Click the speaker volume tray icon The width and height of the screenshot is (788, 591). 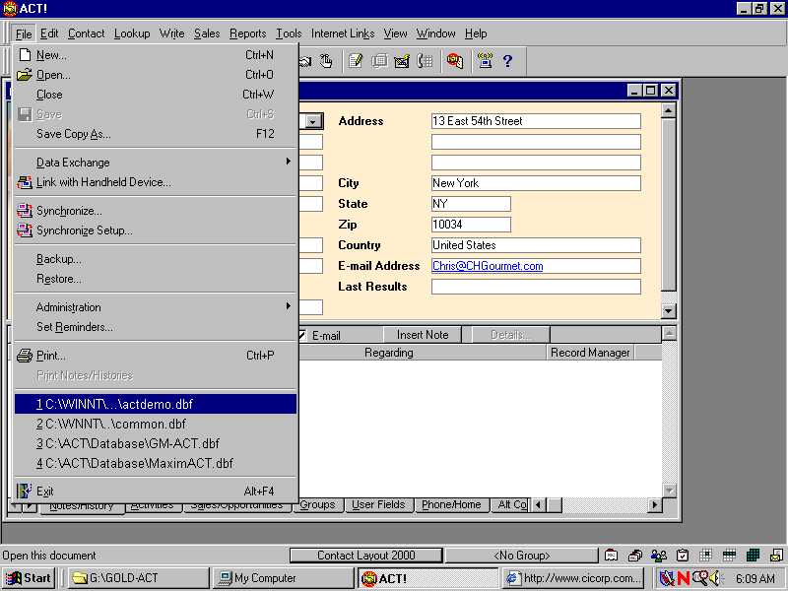point(713,578)
